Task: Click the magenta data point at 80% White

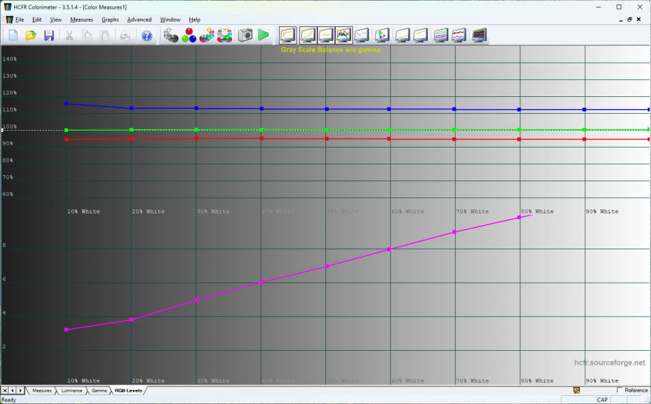Action: pos(520,217)
